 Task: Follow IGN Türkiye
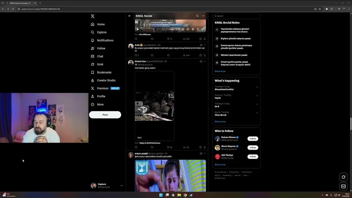pos(253,156)
